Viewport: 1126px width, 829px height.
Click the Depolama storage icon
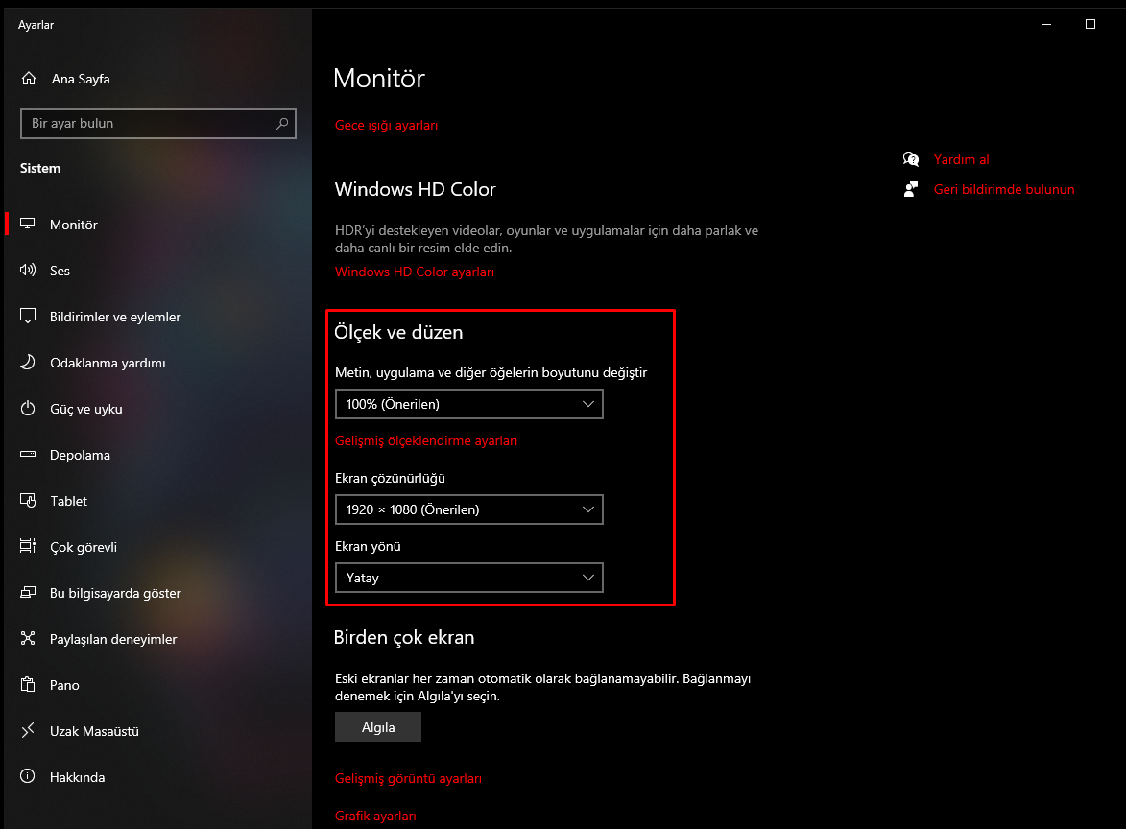point(27,455)
